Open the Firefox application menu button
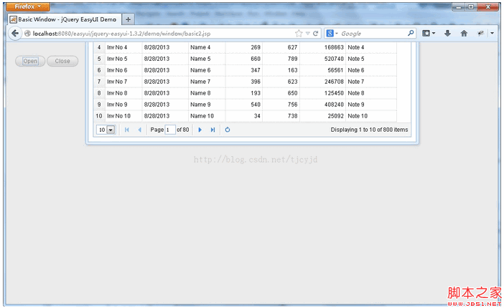This screenshot has height=308, width=504. point(28,6)
